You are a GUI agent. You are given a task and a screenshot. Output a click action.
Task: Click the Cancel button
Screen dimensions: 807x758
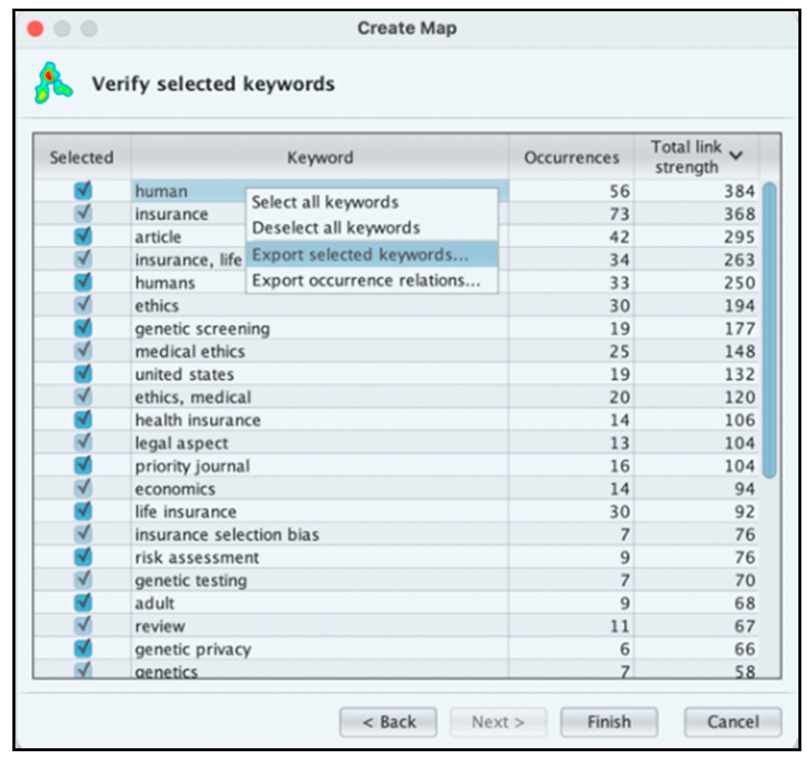coord(732,722)
